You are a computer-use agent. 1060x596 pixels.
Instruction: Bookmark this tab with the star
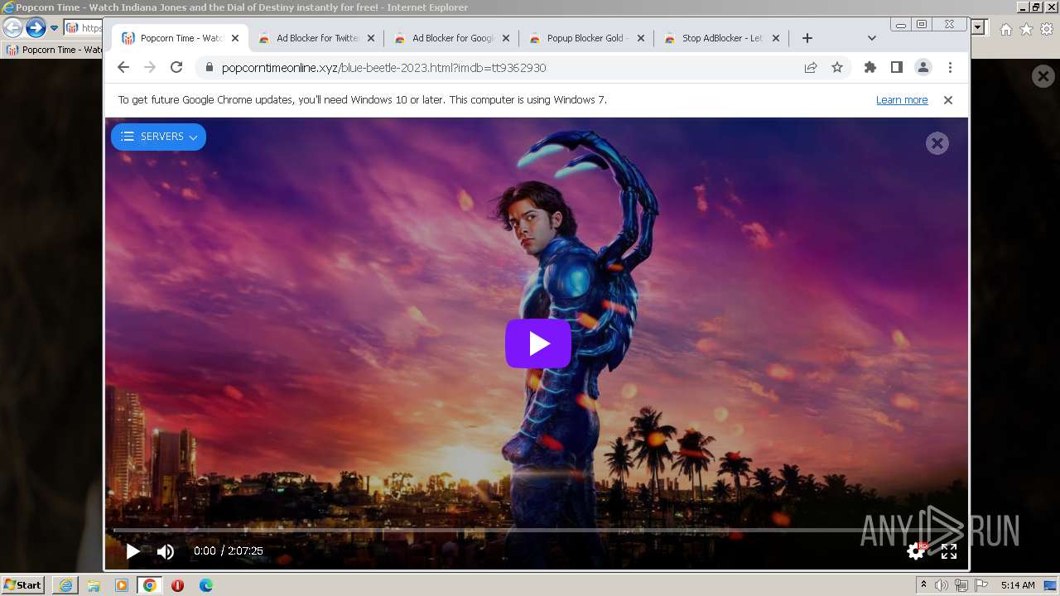(837, 67)
